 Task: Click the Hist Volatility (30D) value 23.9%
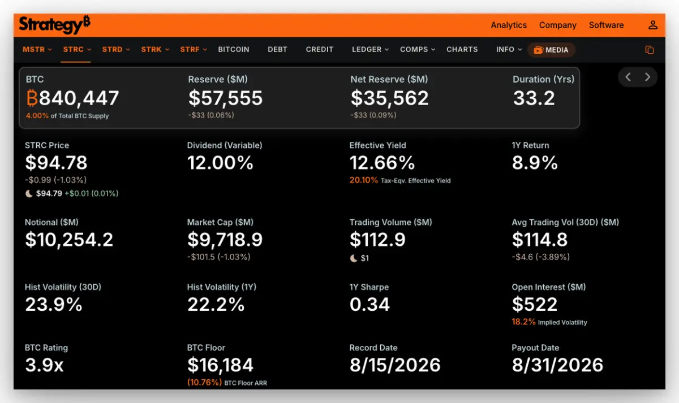coord(54,305)
